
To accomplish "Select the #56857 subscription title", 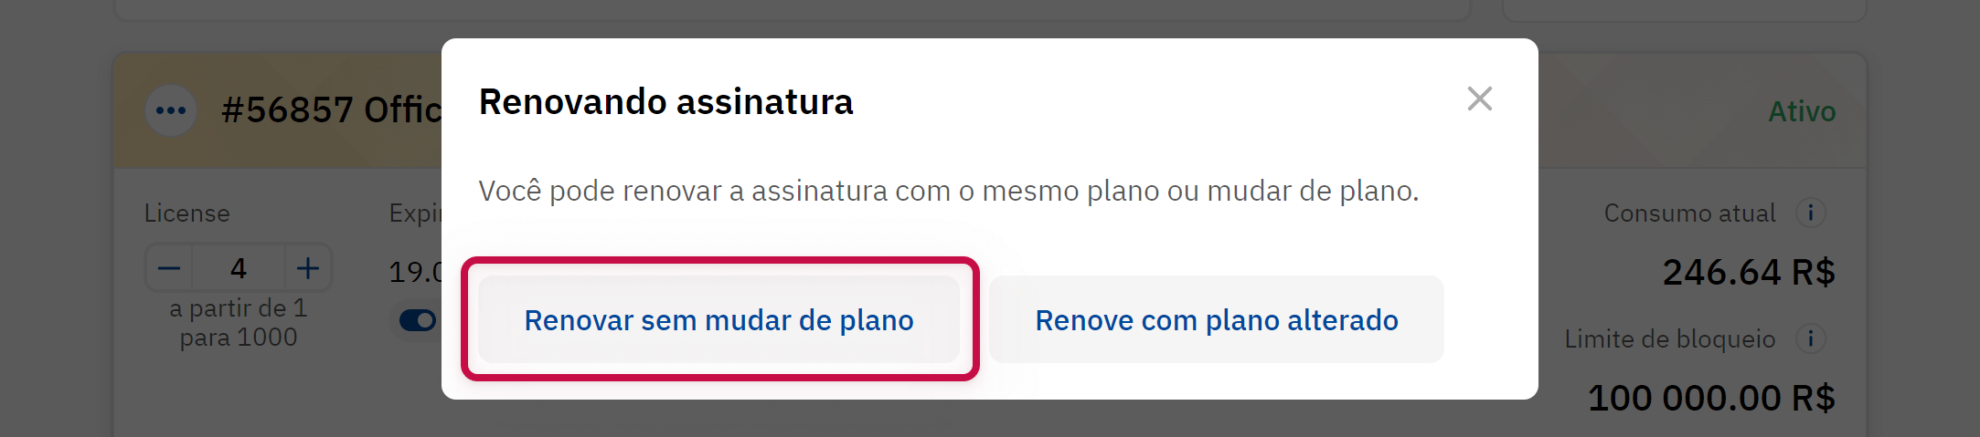I will click(331, 110).
